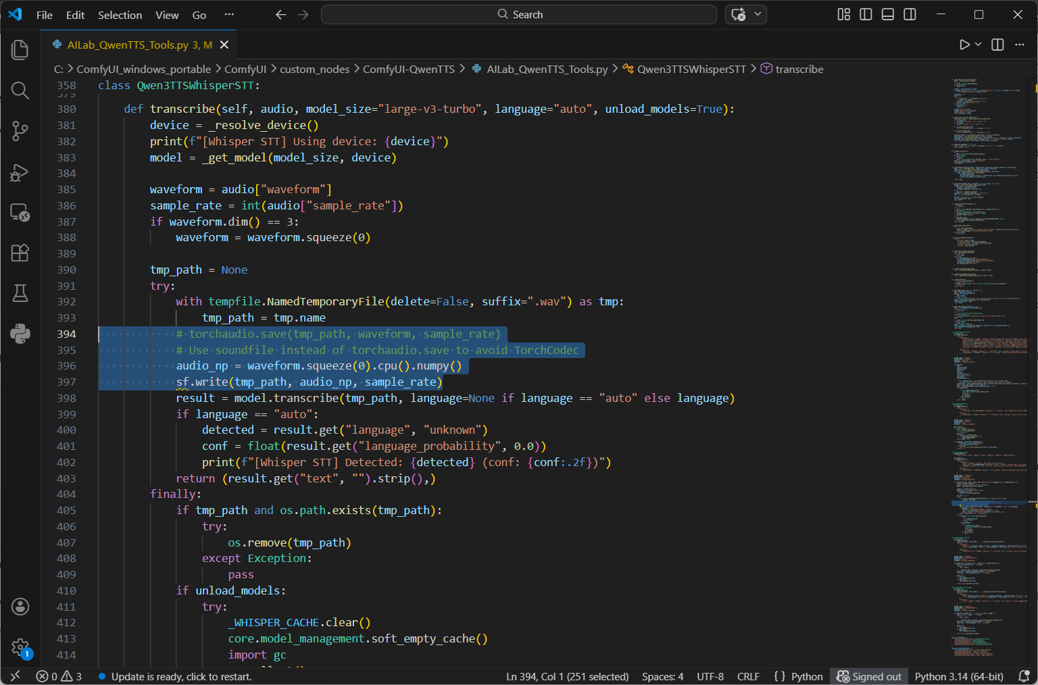The image size is (1038, 685).
Task: Click the Accounts icon in activity bar
Action: pos(20,607)
